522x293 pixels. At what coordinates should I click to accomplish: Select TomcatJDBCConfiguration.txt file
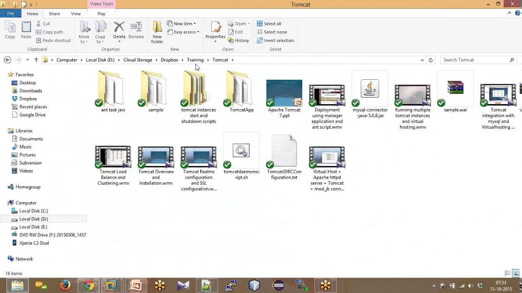coord(284,157)
